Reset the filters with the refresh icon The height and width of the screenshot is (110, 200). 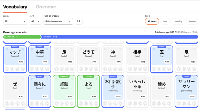[x=79, y=21]
